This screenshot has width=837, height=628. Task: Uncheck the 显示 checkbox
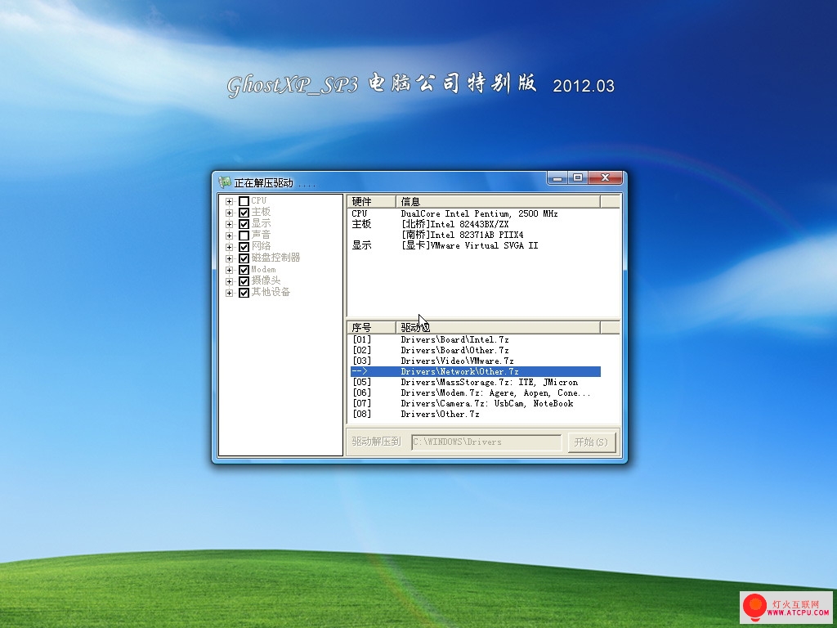pyautogui.click(x=244, y=224)
